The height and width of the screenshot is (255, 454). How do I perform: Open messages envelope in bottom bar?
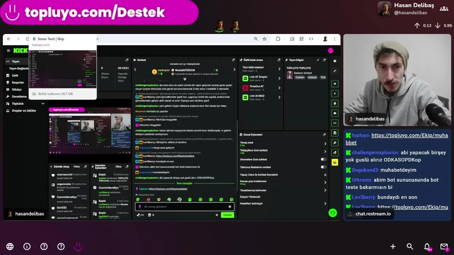pos(444,246)
